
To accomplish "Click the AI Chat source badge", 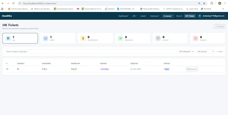I will point(105,69).
